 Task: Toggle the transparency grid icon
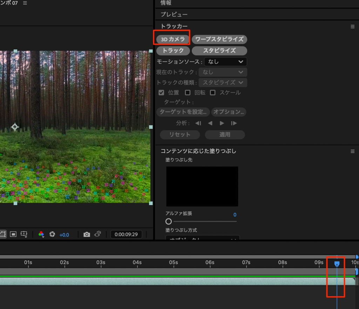click(13, 234)
